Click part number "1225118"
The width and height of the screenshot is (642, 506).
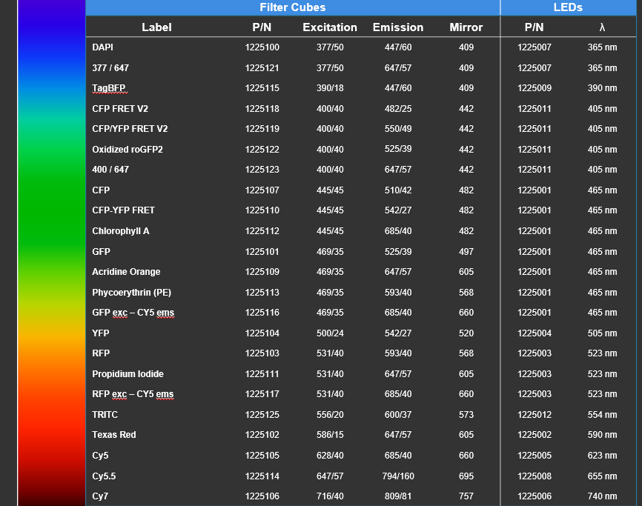(x=262, y=109)
